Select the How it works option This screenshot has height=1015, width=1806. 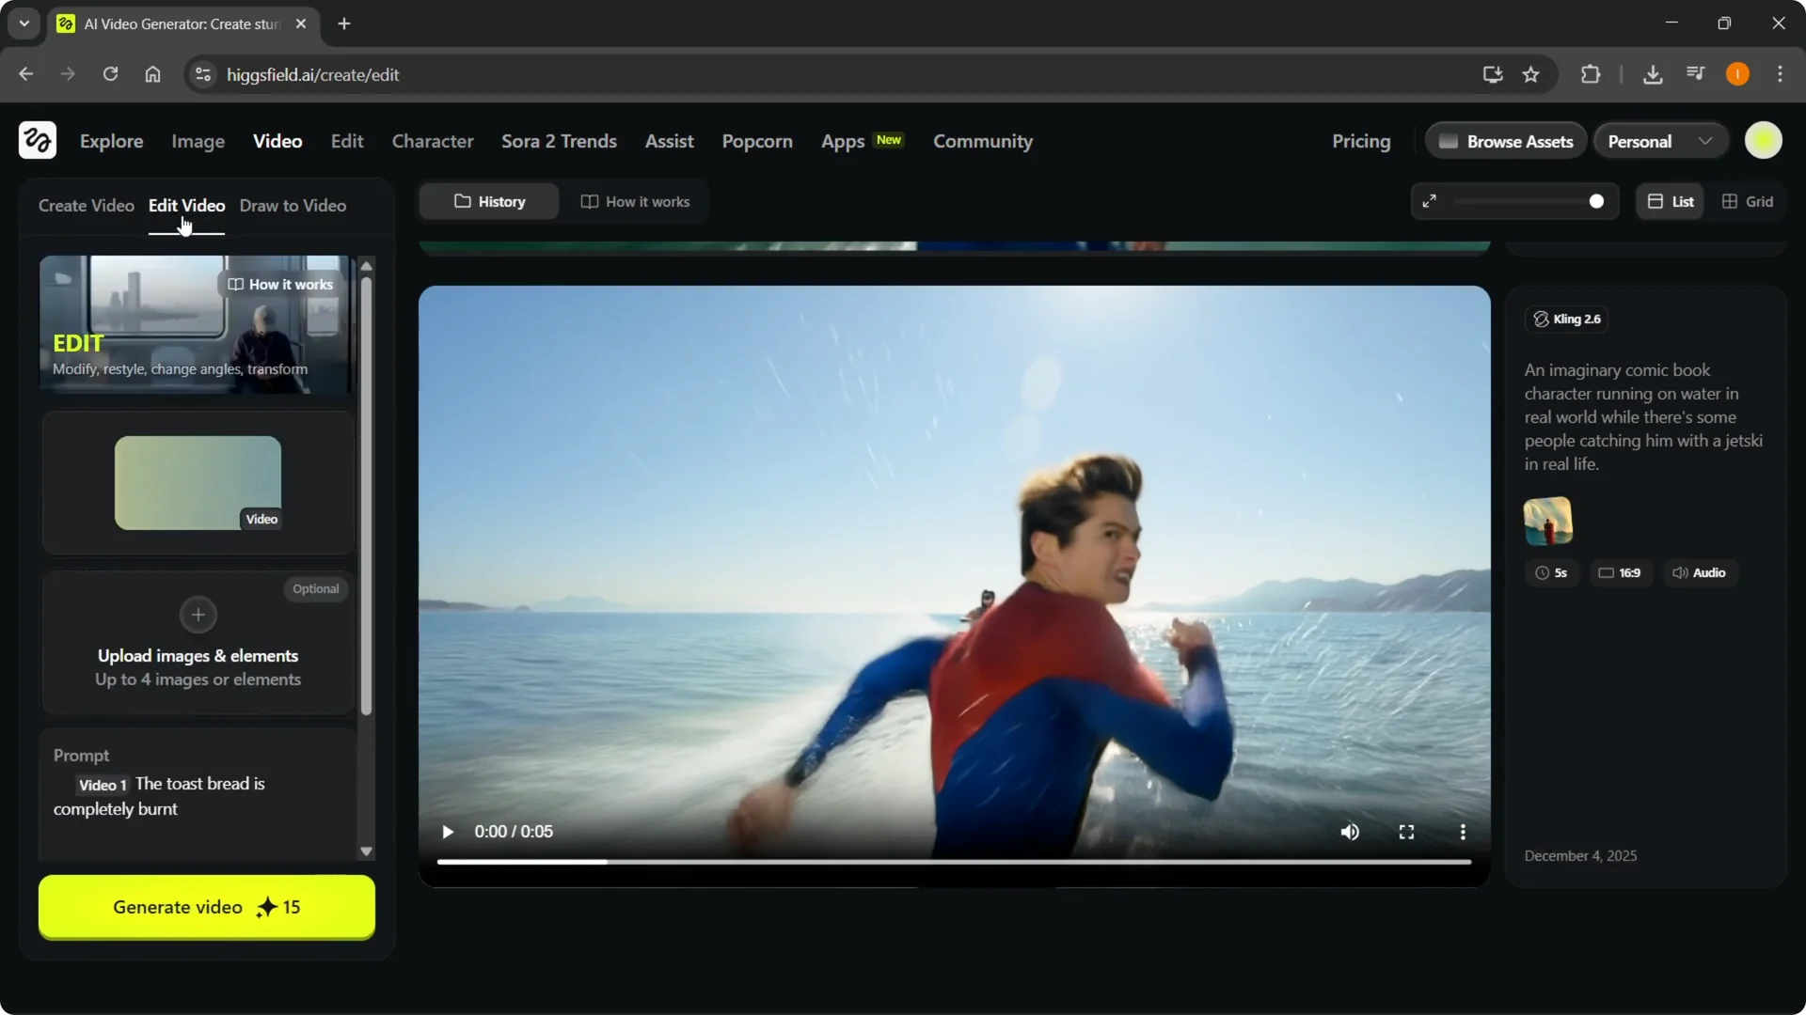pyautogui.click(x=635, y=201)
